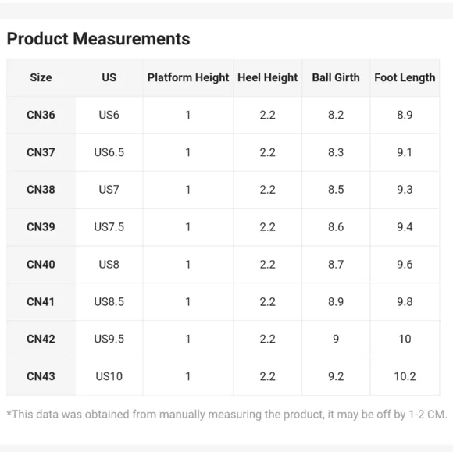The height and width of the screenshot is (452, 453).
Task: Click the Foot Length column header
Action: point(405,77)
